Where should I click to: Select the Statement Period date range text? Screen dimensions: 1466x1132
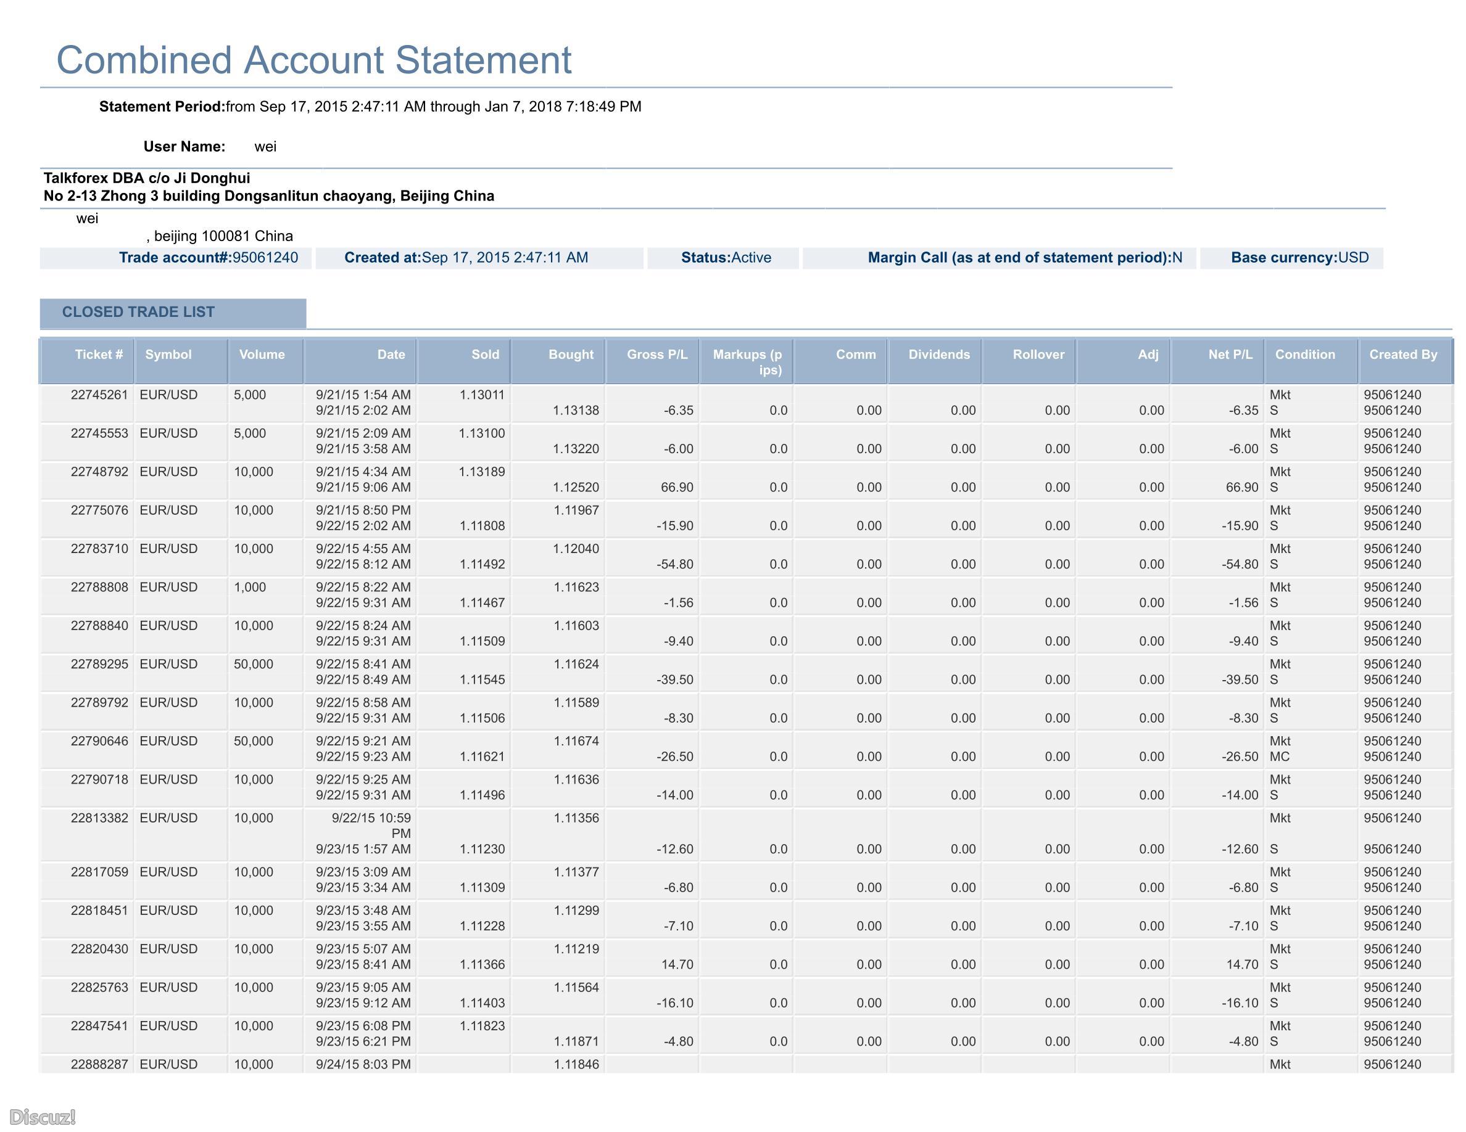click(x=434, y=107)
